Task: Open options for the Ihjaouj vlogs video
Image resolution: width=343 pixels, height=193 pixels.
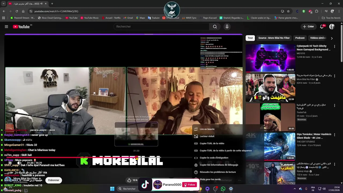Action: tap(334, 165)
